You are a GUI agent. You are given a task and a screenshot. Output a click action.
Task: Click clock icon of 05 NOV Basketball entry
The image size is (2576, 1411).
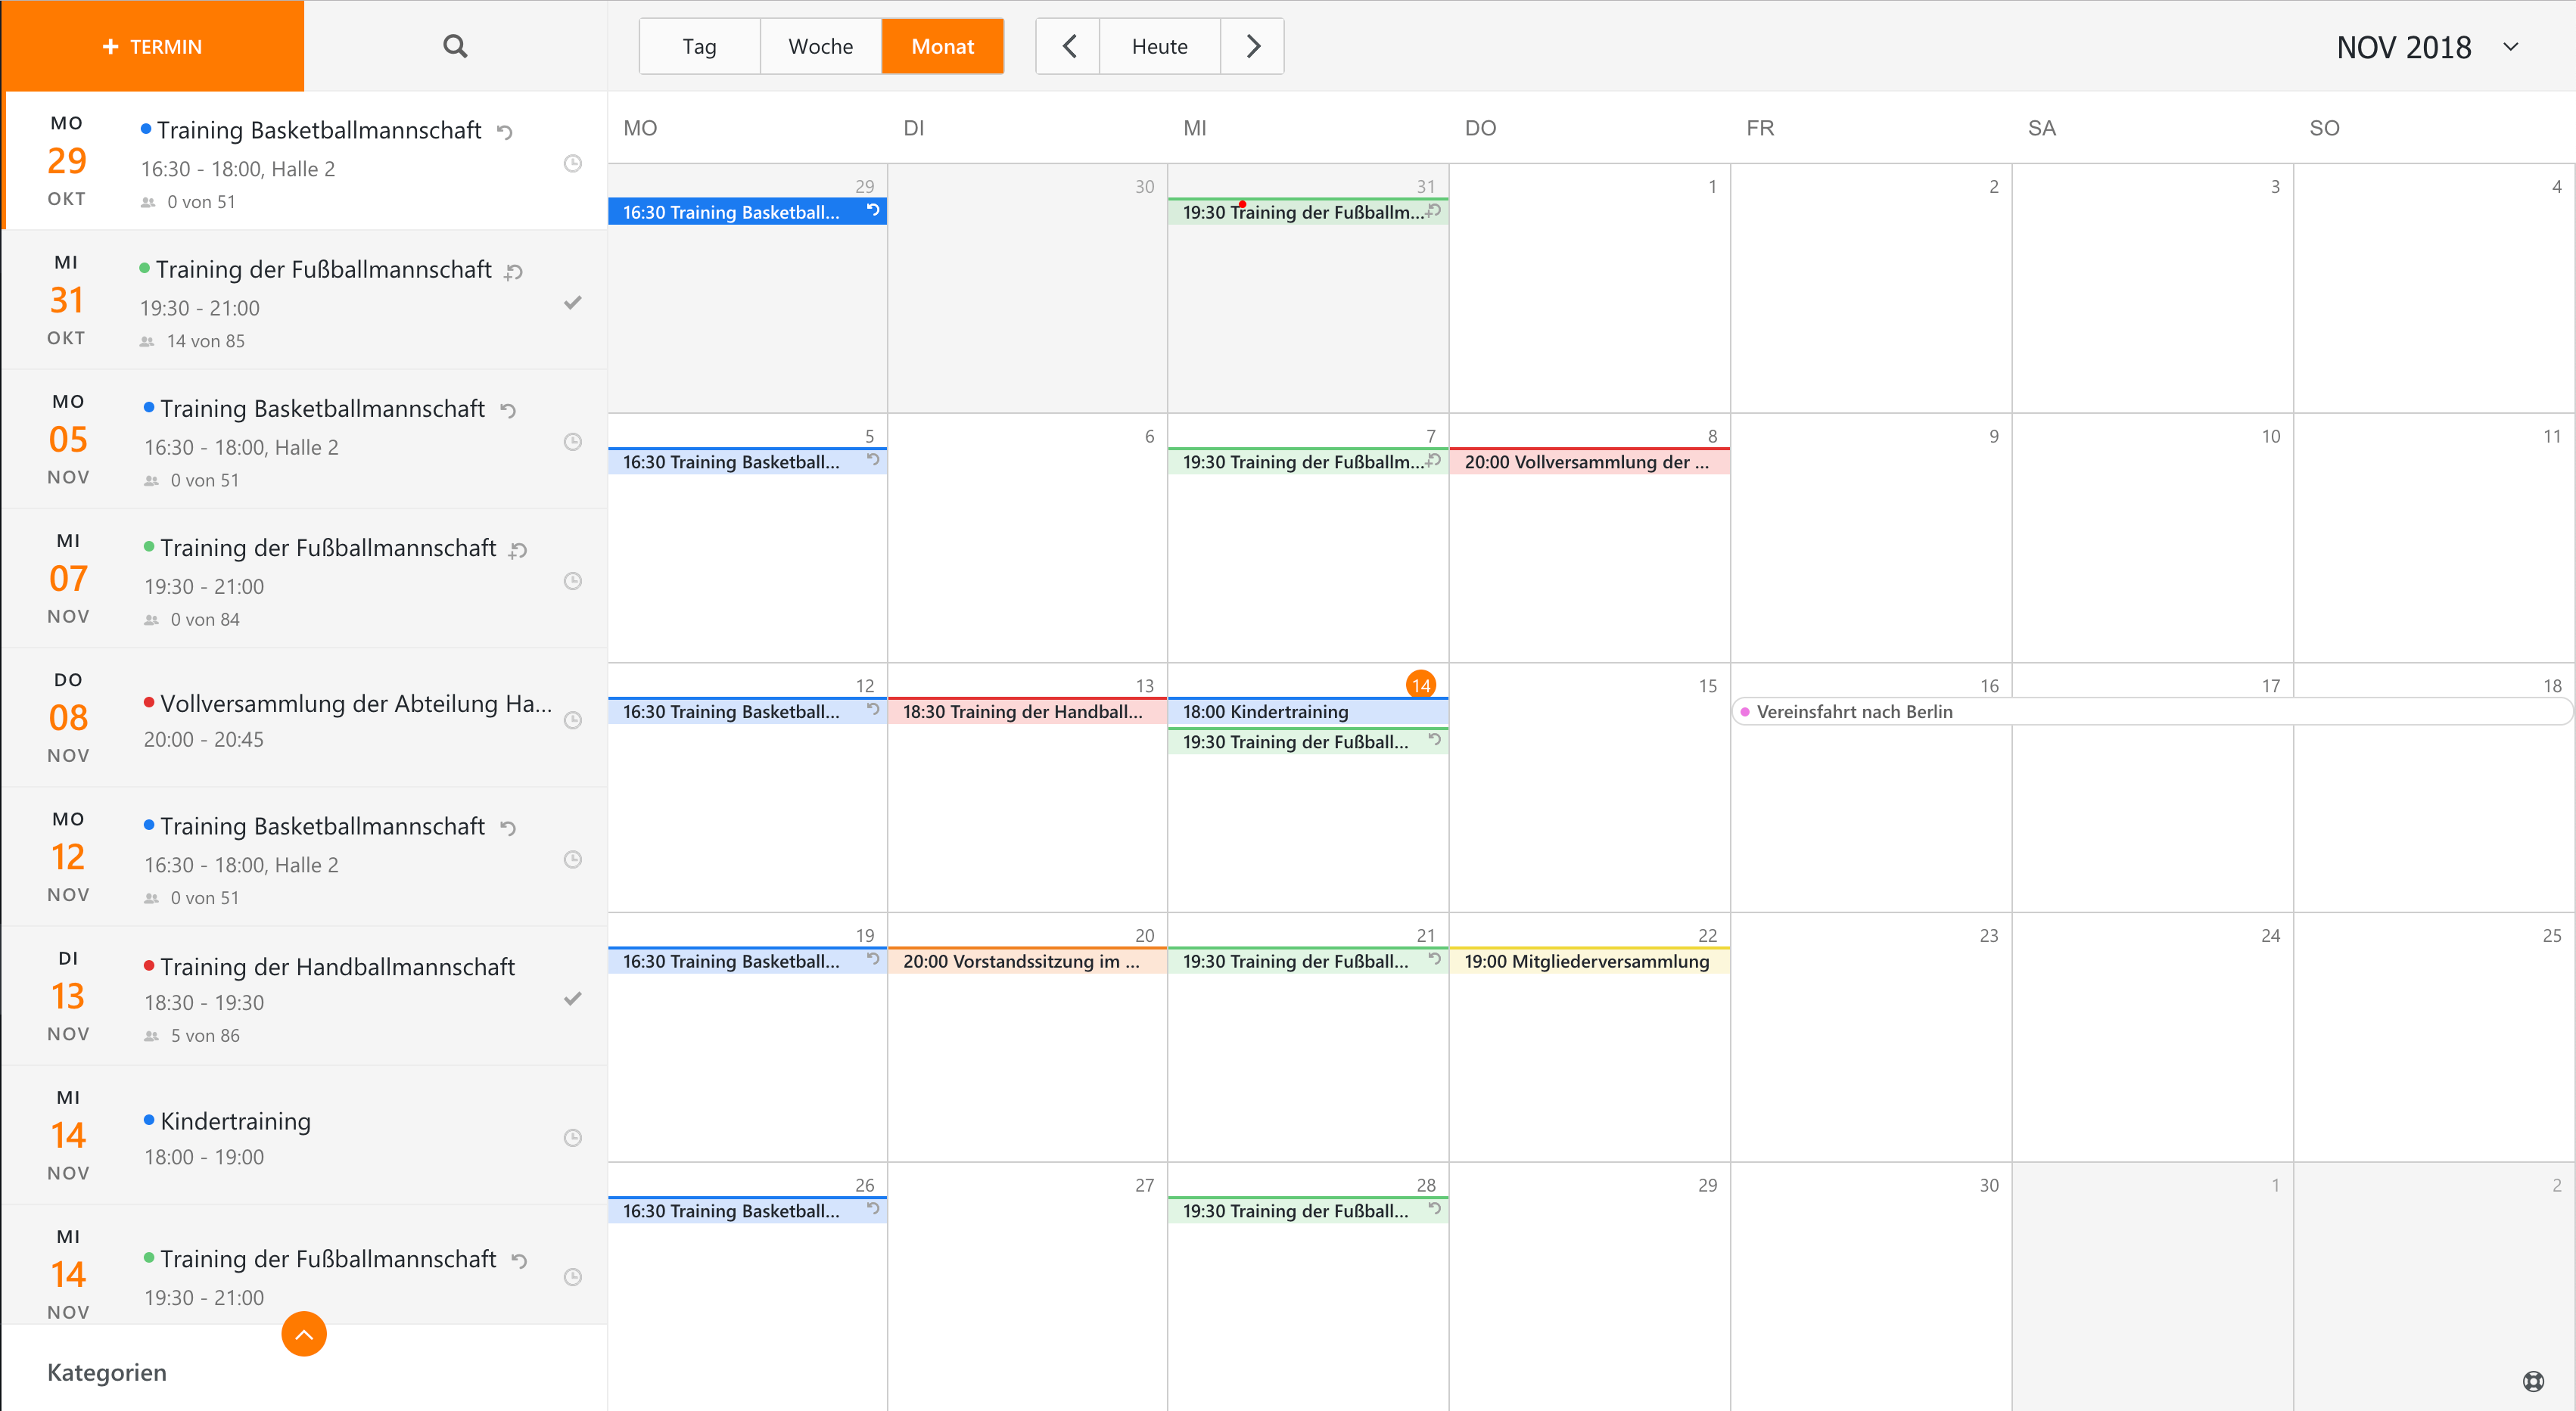click(x=573, y=442)
